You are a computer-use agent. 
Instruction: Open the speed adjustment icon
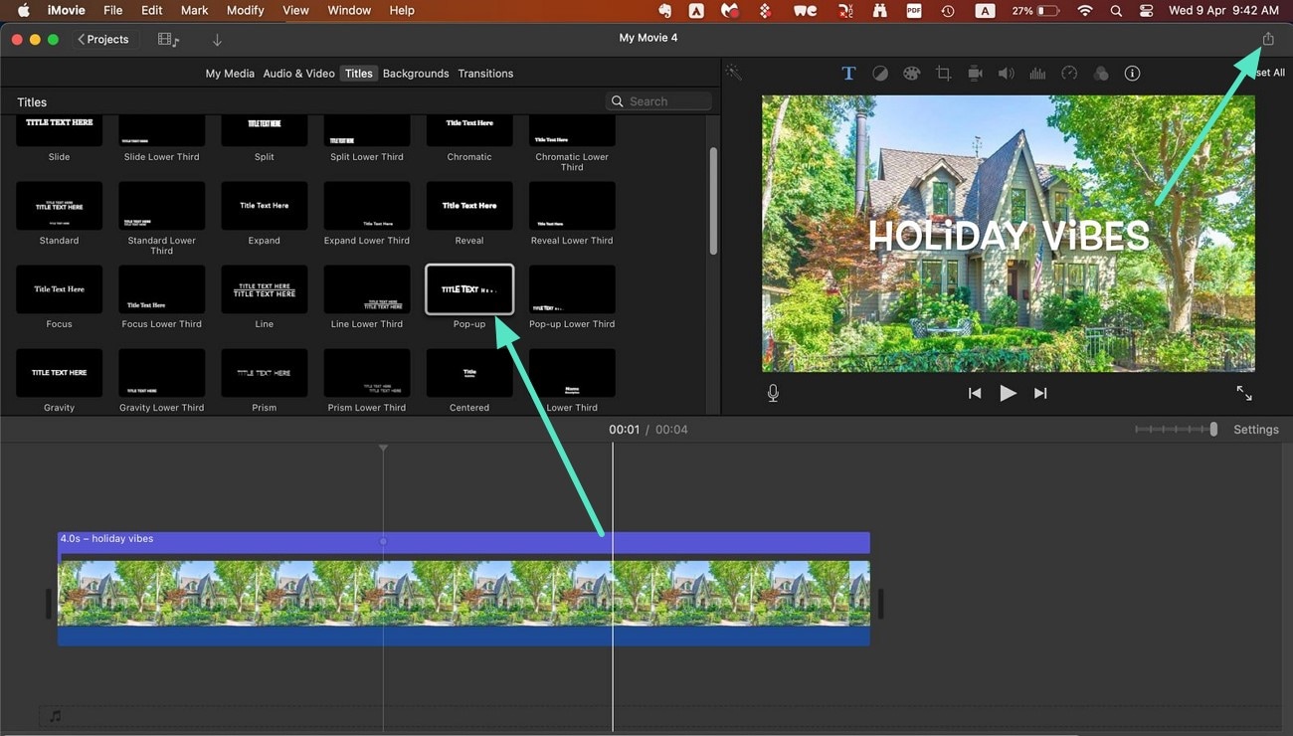(x=1069, y=74)
